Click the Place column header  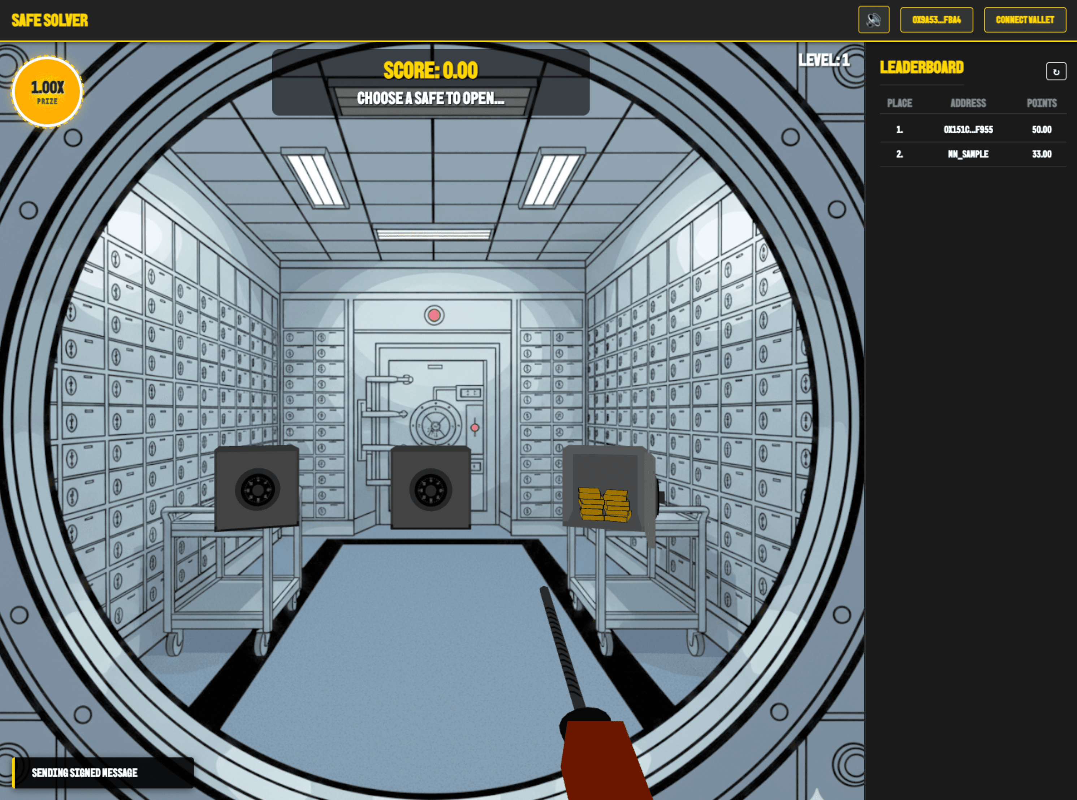point(899,103)
